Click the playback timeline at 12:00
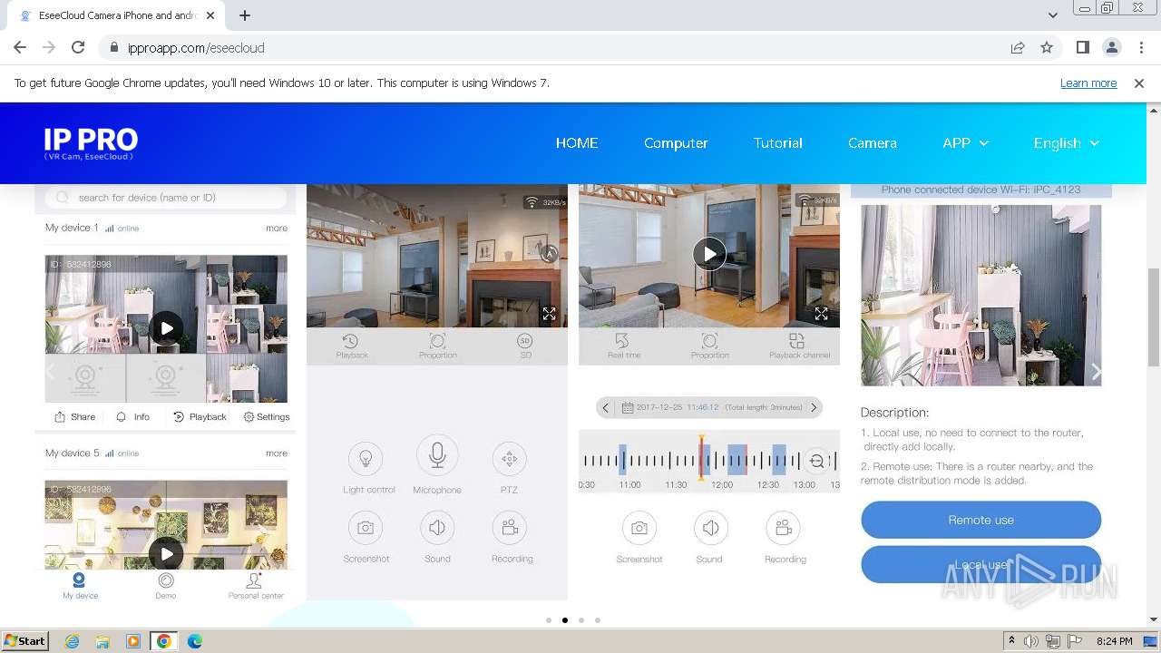Viewport: 1161px width, 653px height. tap(722, 485)
